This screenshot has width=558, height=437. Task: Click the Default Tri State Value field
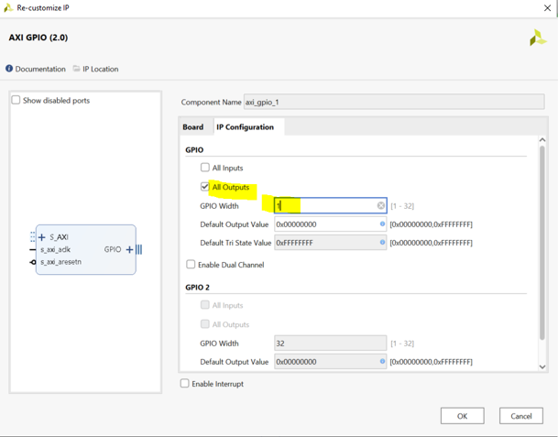pos(330,243)
